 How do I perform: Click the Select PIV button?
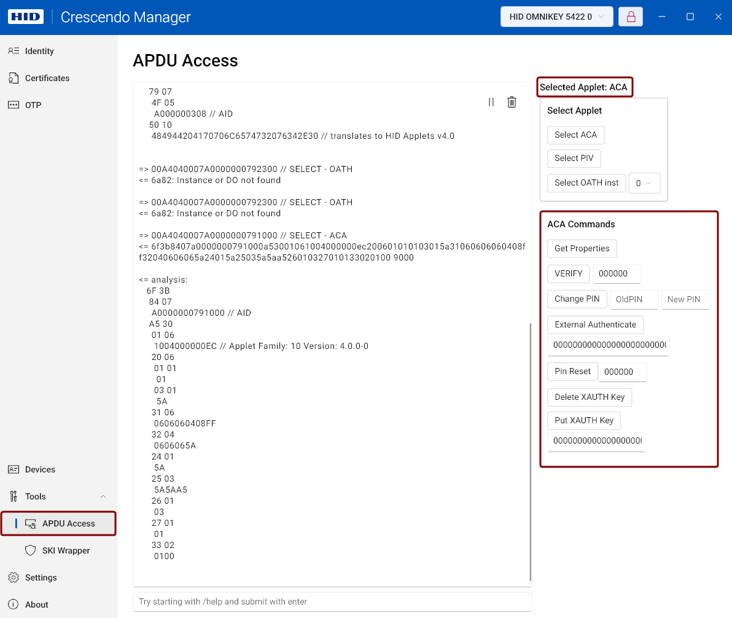tap(574, 158)
